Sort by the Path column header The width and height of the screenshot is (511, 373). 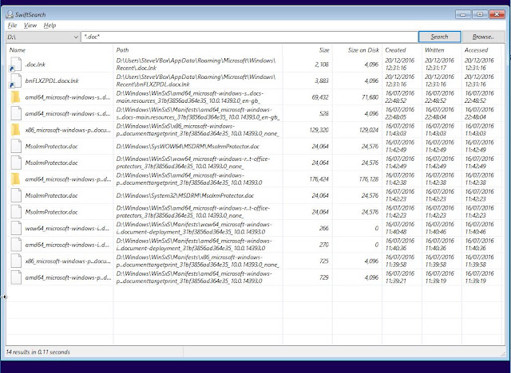tap(122, 50)
